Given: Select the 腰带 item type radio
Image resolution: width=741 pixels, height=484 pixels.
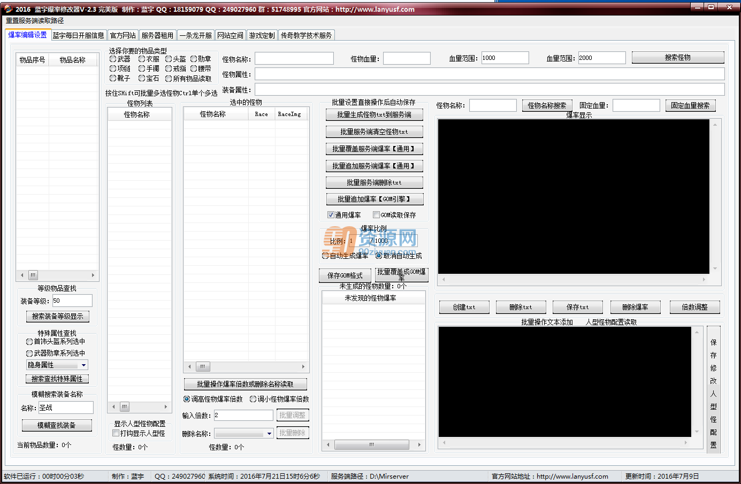Looking at the screenshot, I should coord(194,68).
